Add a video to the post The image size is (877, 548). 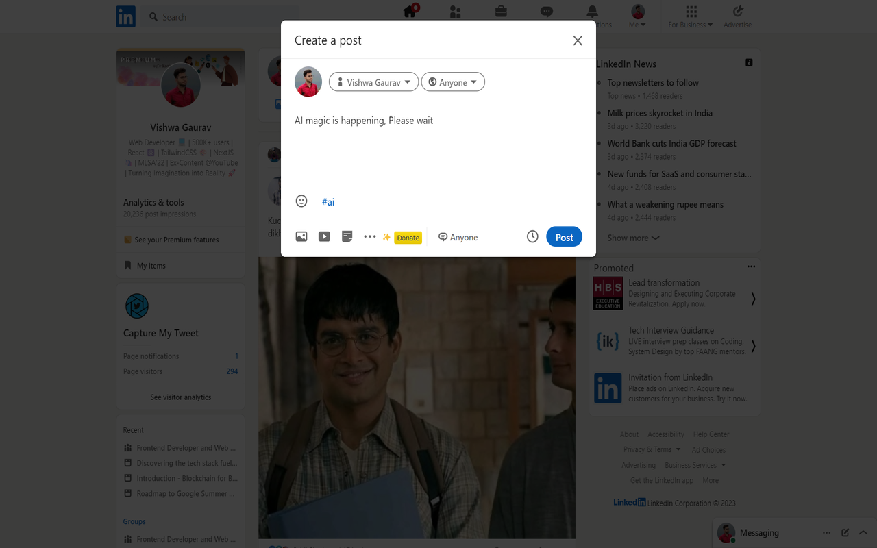[x=324, y=236]
